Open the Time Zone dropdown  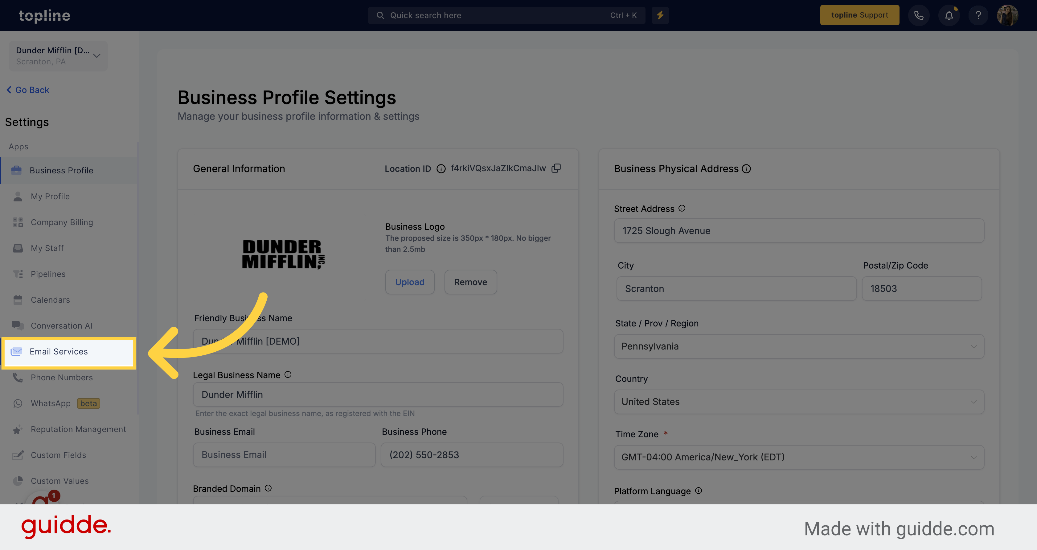tap(799, 457)
